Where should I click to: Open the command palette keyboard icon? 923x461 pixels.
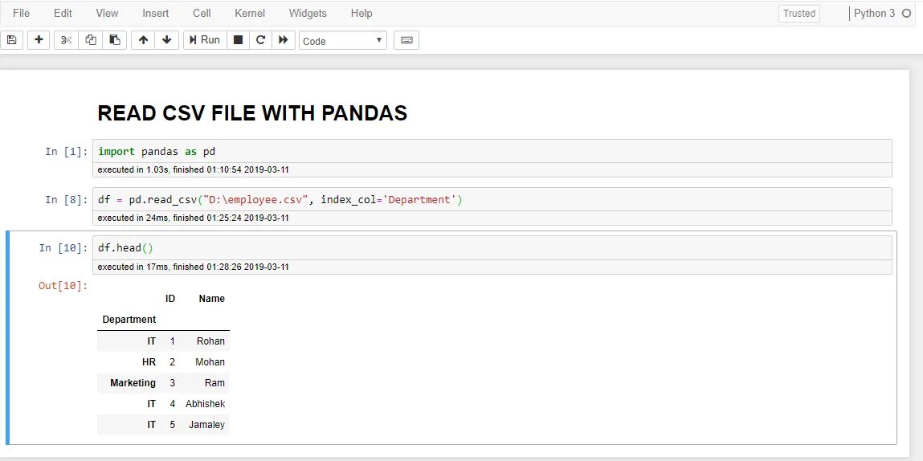406,40
